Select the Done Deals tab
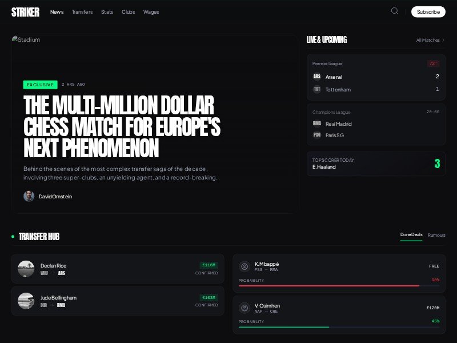The width and height of the screenshot is (457, 343). 412,234
